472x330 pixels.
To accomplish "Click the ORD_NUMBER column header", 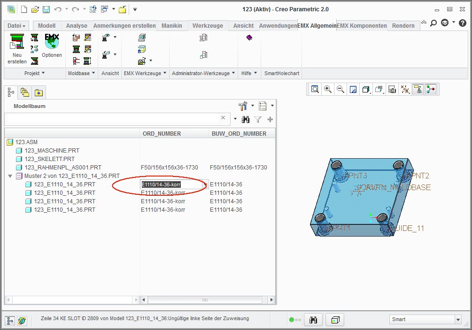I will click(x=174, y=134).
